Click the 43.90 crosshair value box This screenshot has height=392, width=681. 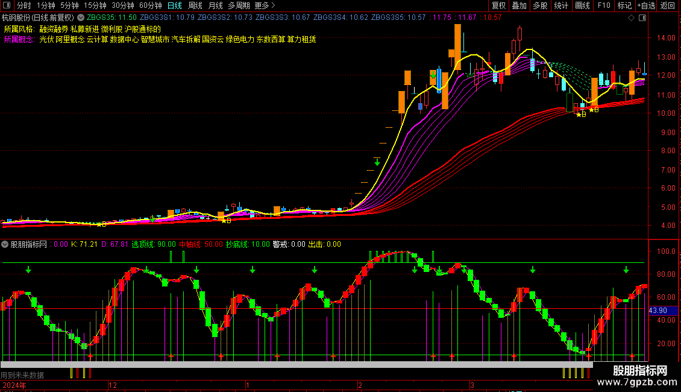pos(663,311)
